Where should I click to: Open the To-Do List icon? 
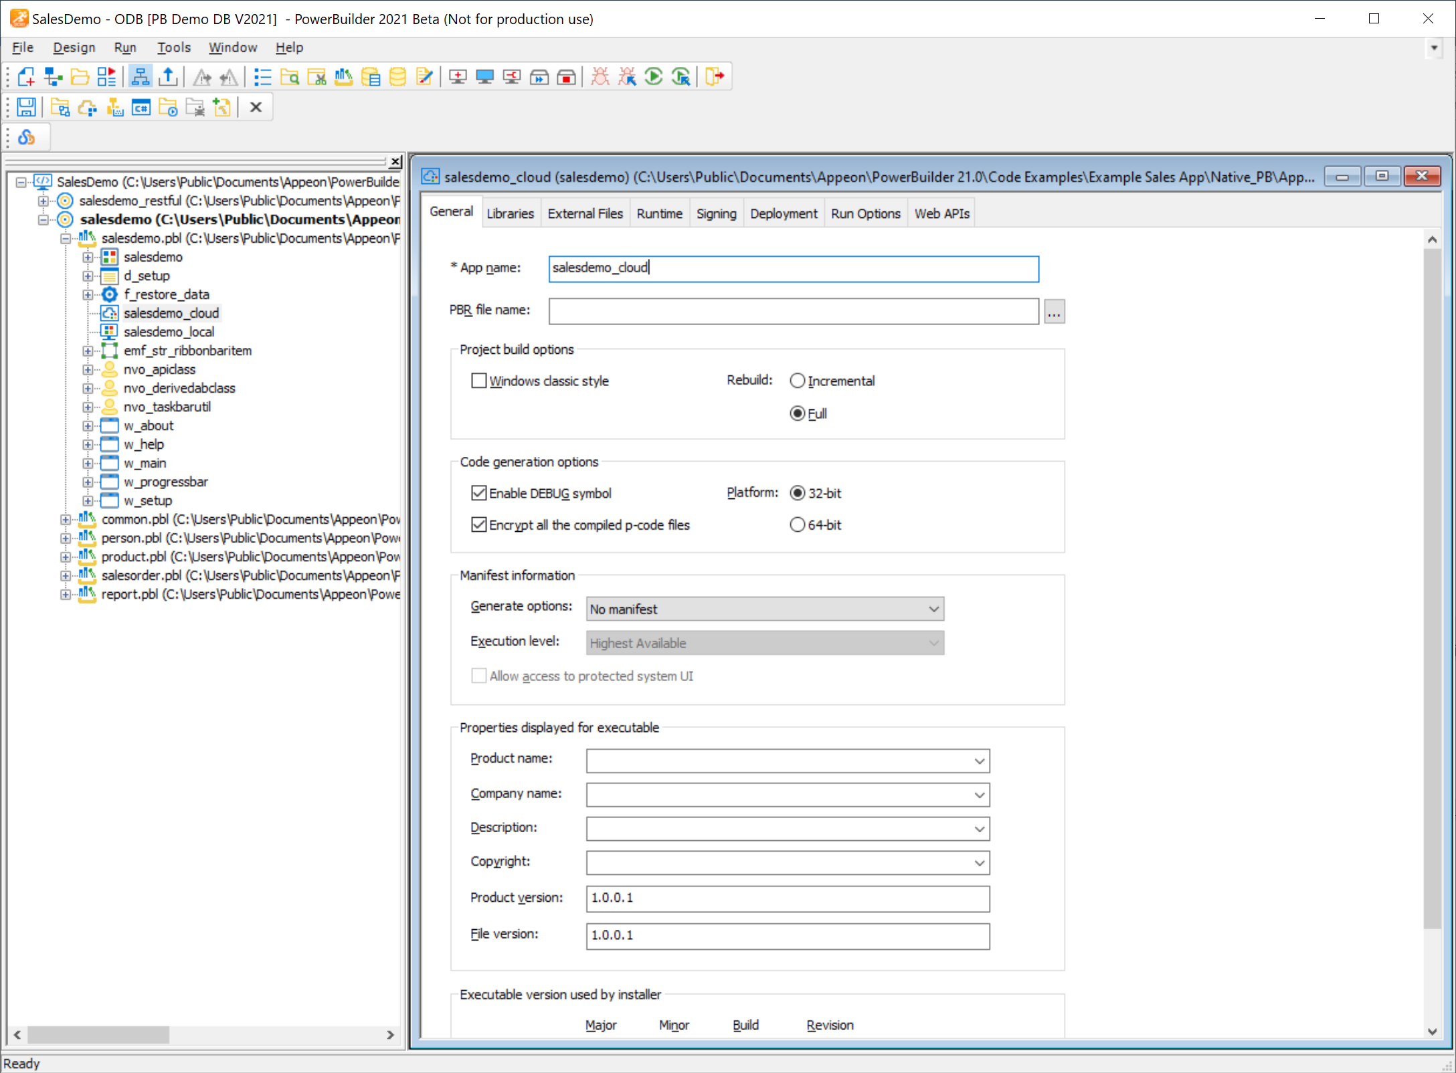tap(262, 77)
